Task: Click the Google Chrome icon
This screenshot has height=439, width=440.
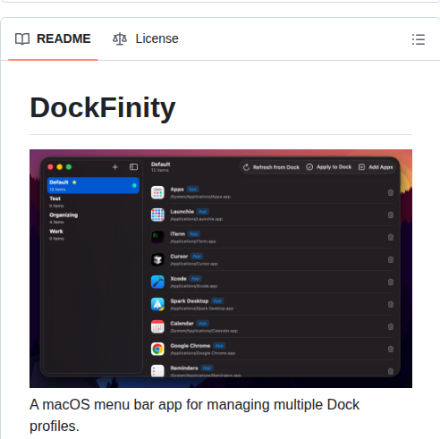Action: point(157,349)
